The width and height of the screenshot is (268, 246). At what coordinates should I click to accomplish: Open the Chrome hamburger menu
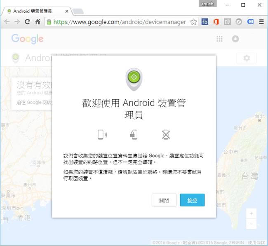click(261, 22)
